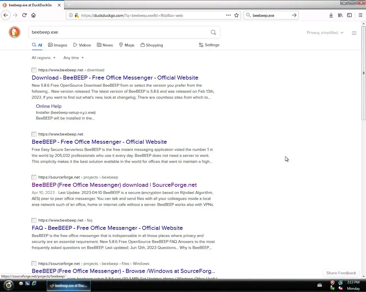Select the All results tab
The height and width of the screenshot is (292, 366).
[x=37, y=45]
